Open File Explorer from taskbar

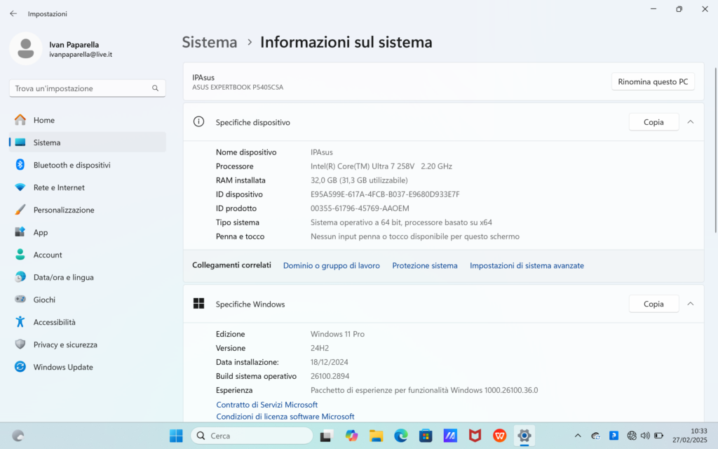(377, 436)
